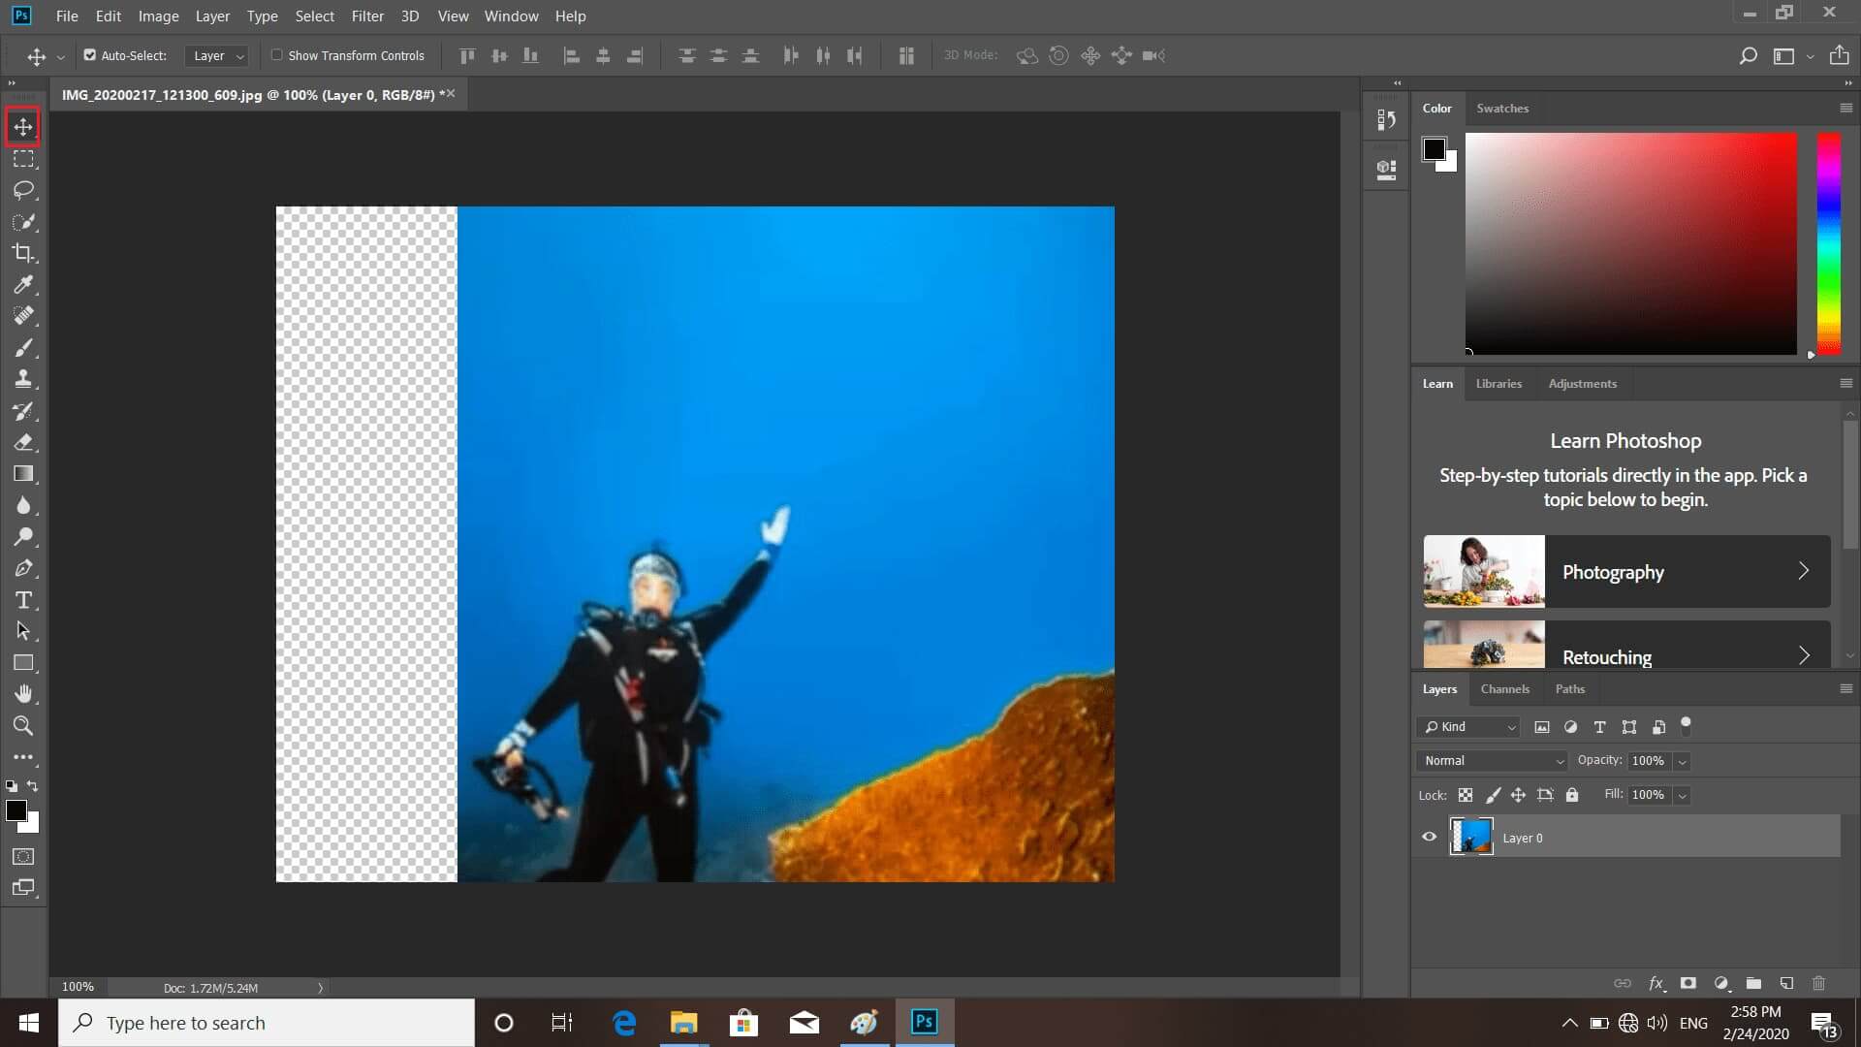This screenshot has height=1047, width=1861.
Task: Click the hue spectrum slider
Action: click(x=1828, y=243)
